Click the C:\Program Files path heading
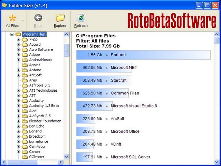Image resolution: width=221 pixels, height=166 pixels. (96, 36)
